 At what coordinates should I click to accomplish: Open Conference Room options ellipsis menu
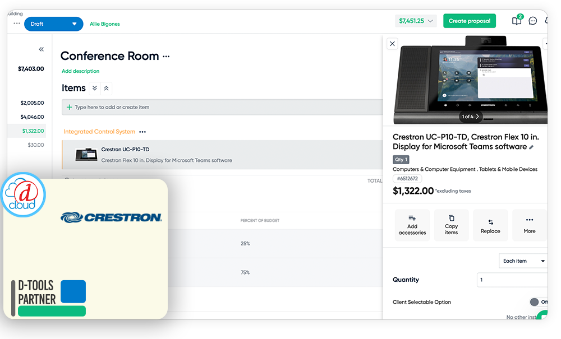point(165,57)
